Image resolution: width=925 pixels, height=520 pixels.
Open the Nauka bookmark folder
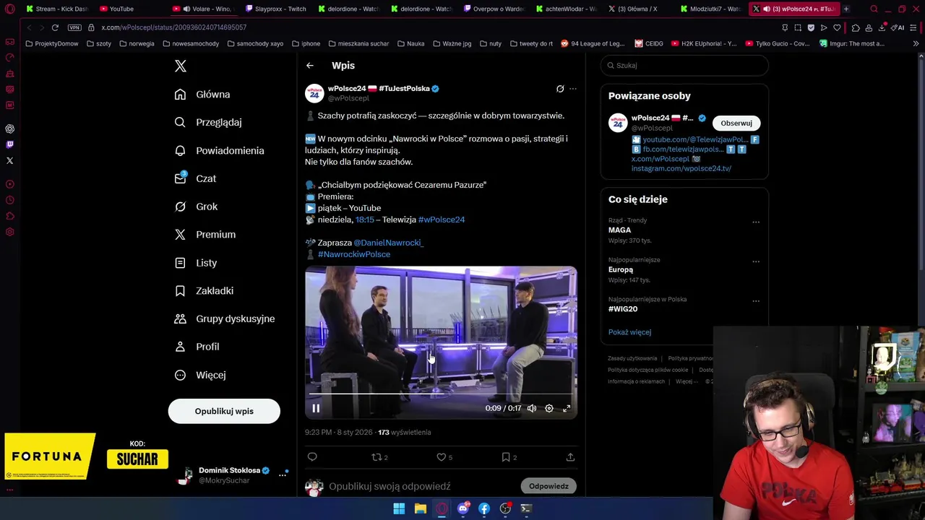[x=410, y=43]
